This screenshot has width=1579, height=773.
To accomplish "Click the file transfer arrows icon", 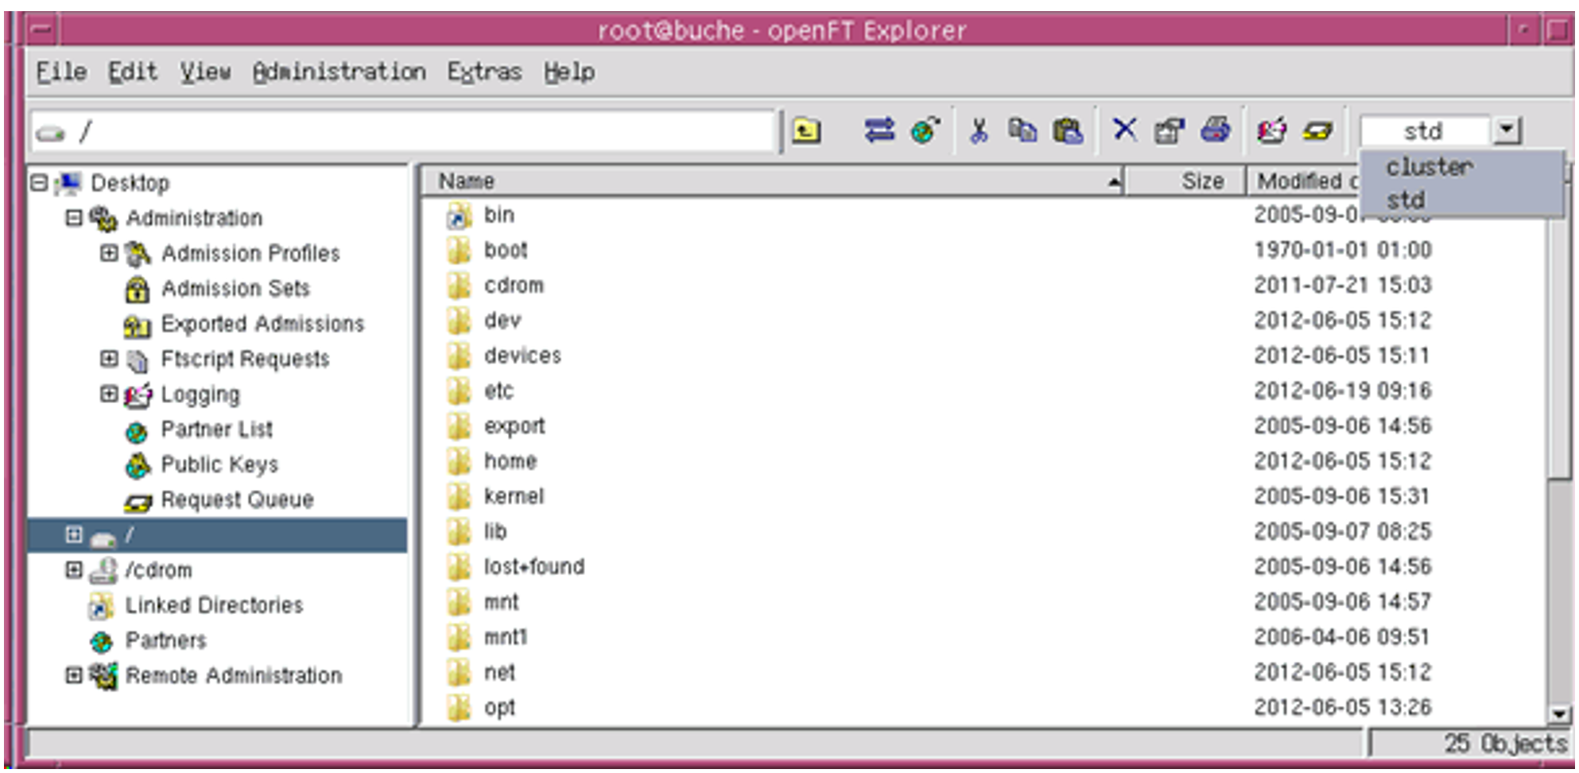I will click(x=879, y=130).
